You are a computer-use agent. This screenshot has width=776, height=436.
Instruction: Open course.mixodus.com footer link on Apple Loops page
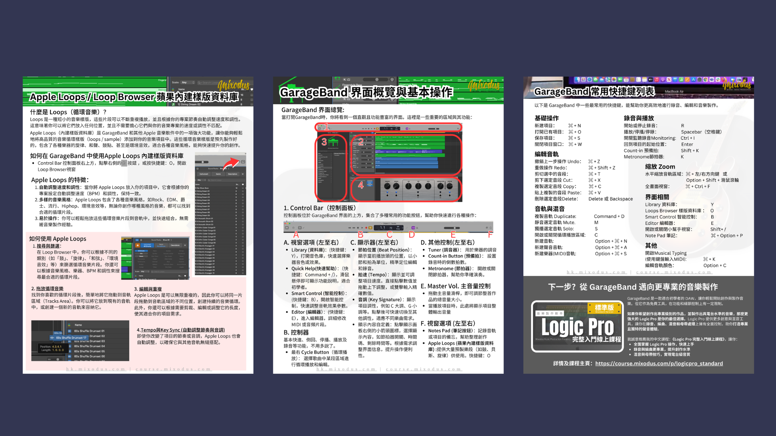[173, 369]
